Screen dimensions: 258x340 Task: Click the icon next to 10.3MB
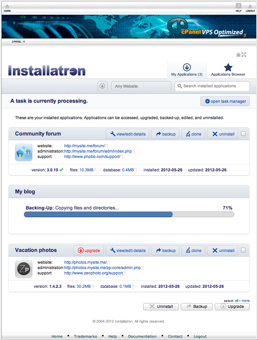coord(95,170)
